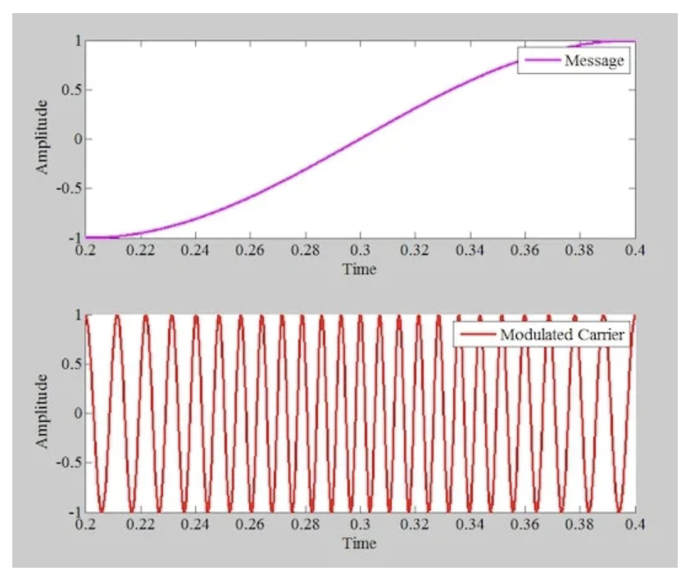Click the 0 y-axis tick on the top plot
The height and width of the screenshot is (580, 681).
[x=78, y=139]
